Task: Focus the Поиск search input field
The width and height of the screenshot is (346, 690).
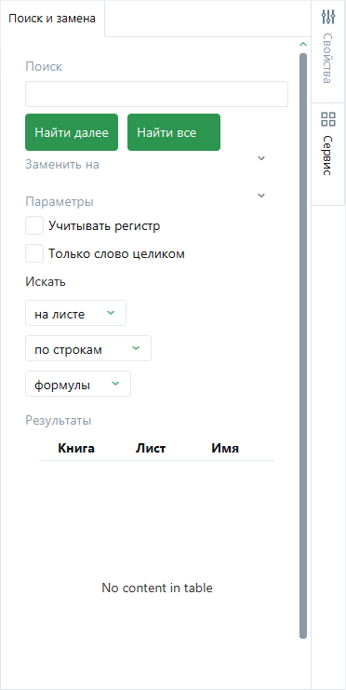Action: [x=156, y=94]
